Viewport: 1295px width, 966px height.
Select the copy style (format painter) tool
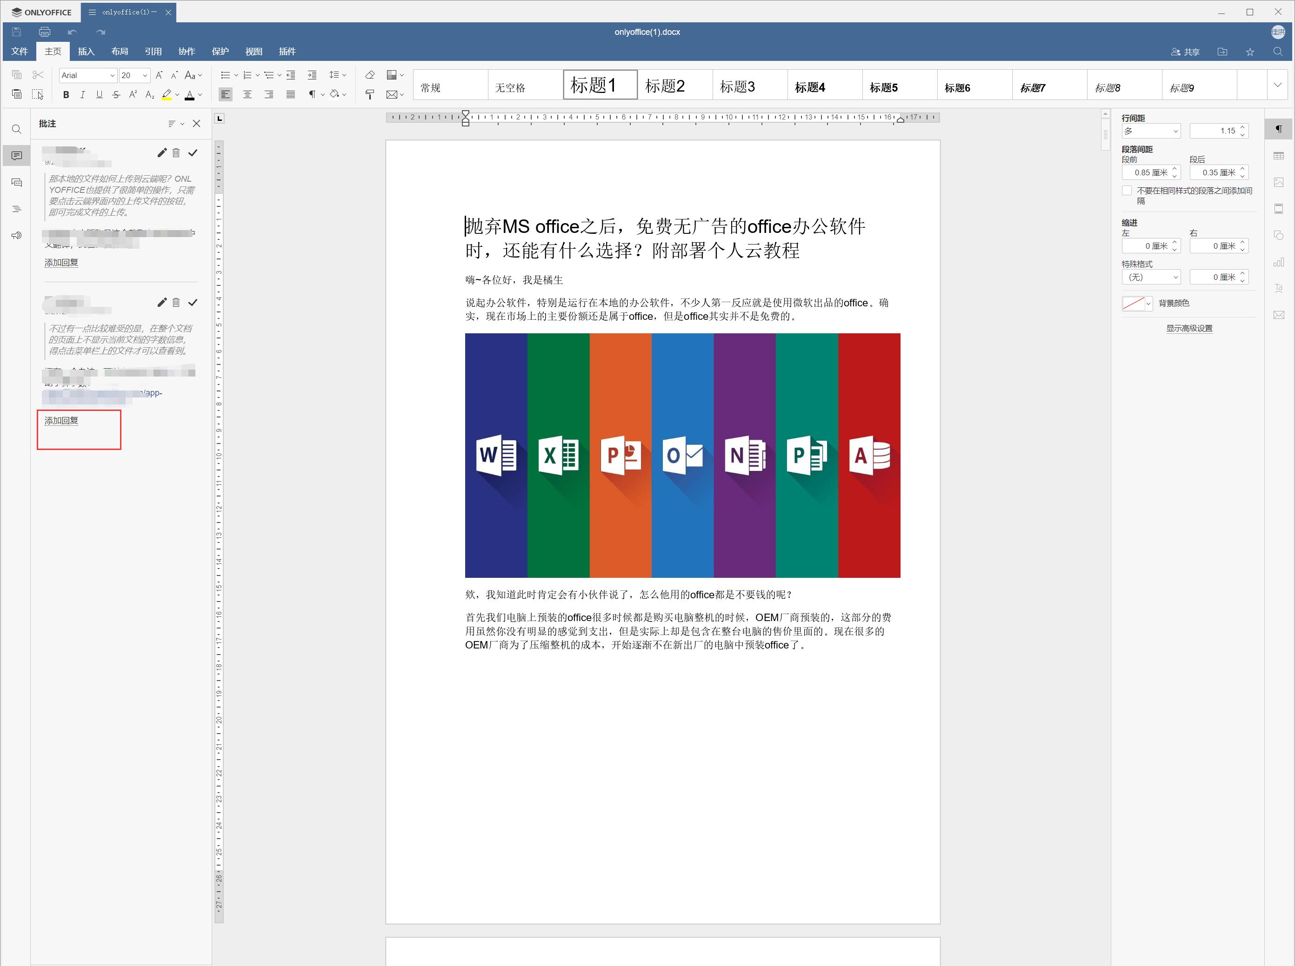(x=370, y=94)
